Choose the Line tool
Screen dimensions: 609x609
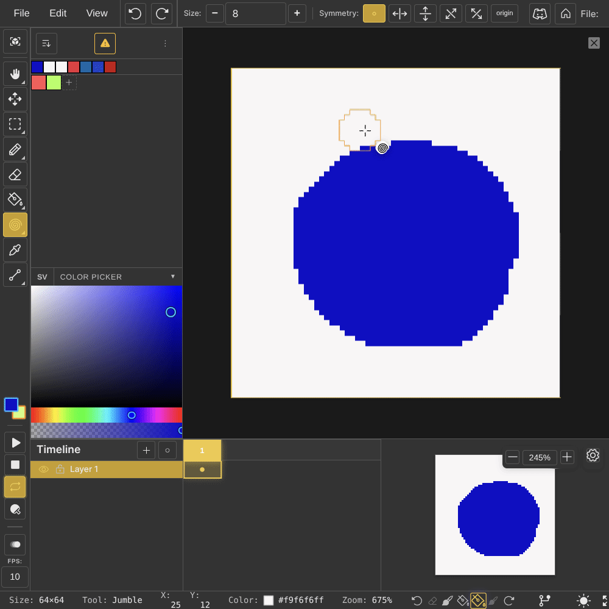(15, 275)
